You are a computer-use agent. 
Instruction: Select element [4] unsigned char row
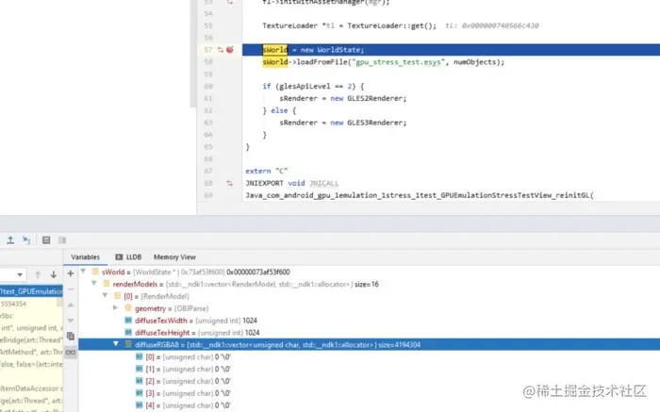[370, 405]
